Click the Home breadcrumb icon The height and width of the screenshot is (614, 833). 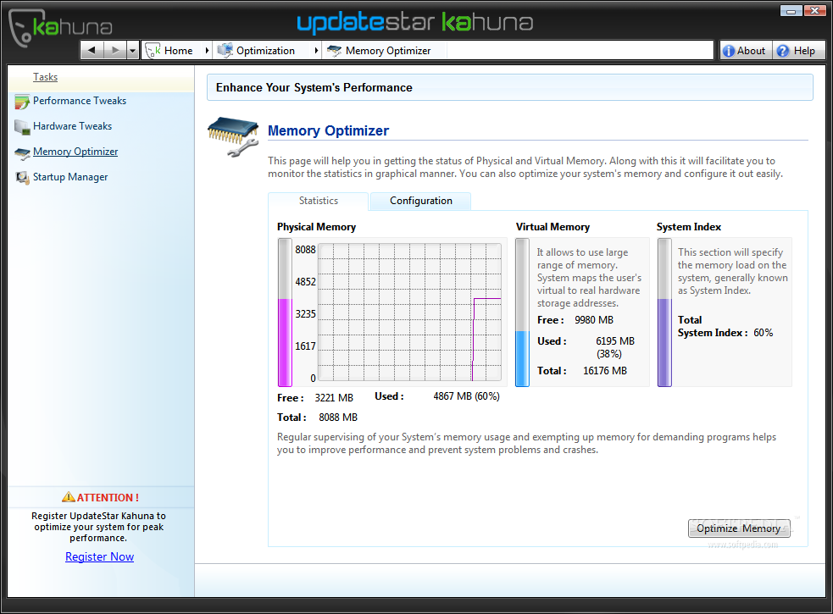coord(153,51)
